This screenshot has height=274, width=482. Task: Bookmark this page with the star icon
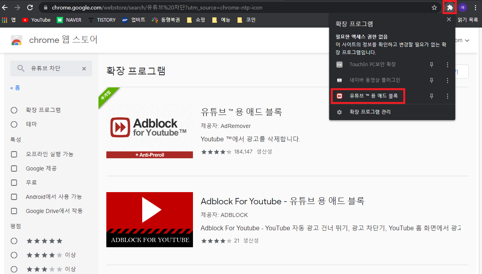(434, 7)
